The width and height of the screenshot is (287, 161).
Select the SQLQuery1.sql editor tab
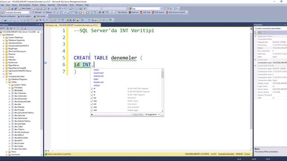coord(71,25)
